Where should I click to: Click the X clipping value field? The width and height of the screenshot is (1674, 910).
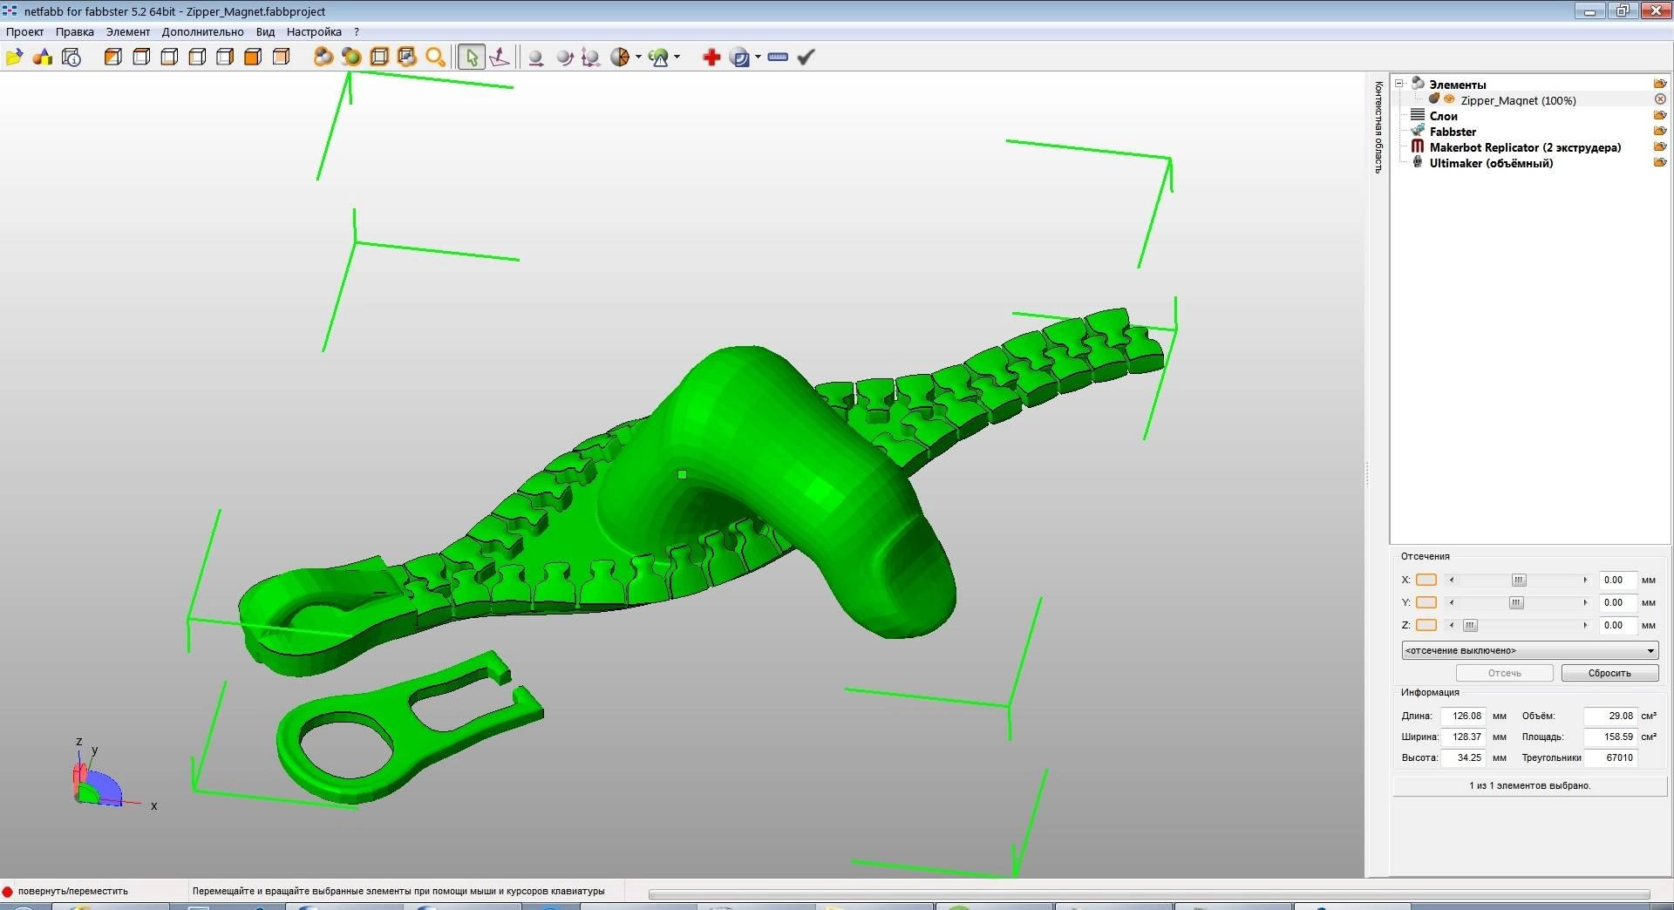pyautogui.click(x=1617, y=580)
